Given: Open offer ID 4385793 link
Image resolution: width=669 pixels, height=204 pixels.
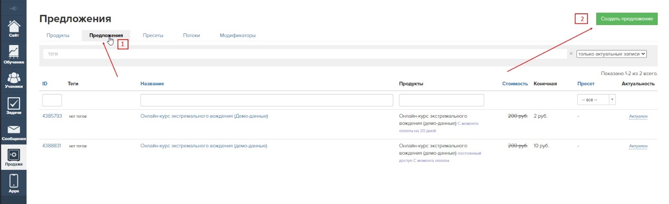Looking at the screenshot, I should coord(52,116).
